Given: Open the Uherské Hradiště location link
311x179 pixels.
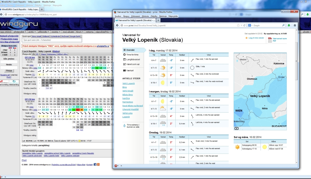Looking at the screenshot, I should click(x=131, y=109).
